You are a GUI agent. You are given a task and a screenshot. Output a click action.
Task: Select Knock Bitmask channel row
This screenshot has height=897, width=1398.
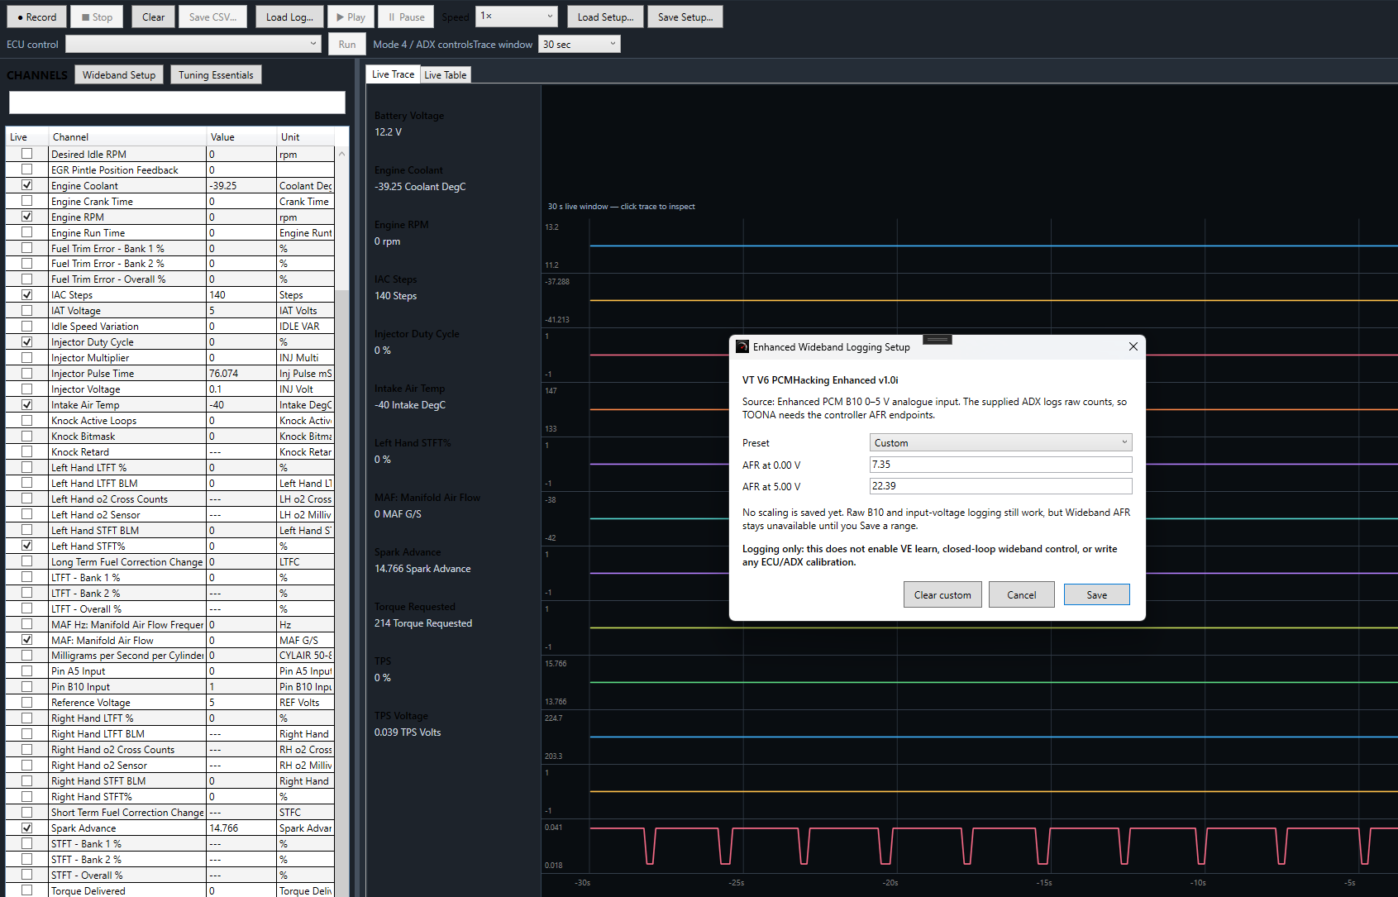point(170,436)
